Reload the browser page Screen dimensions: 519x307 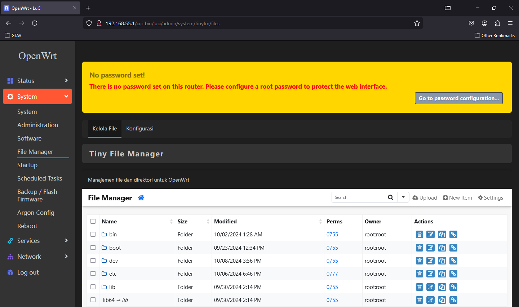coord(35,23)
